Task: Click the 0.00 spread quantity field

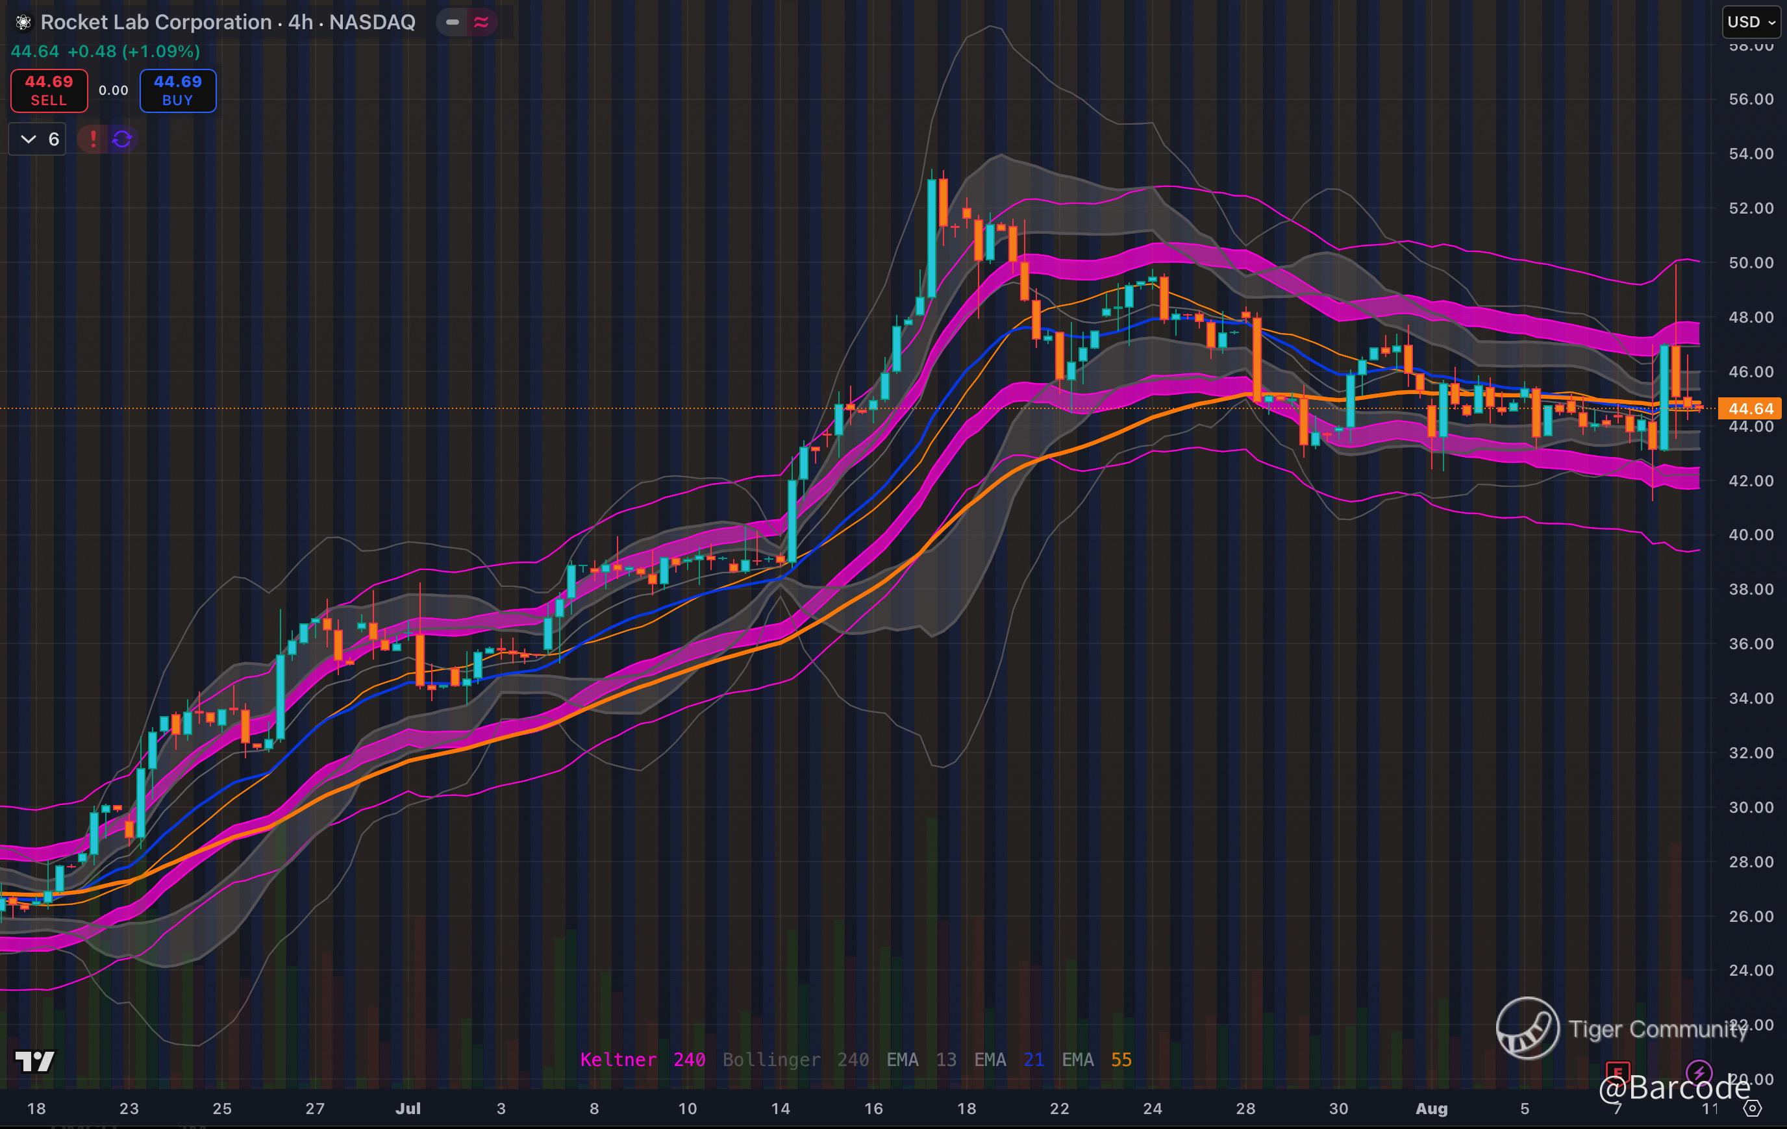Action: click(114, 90)
